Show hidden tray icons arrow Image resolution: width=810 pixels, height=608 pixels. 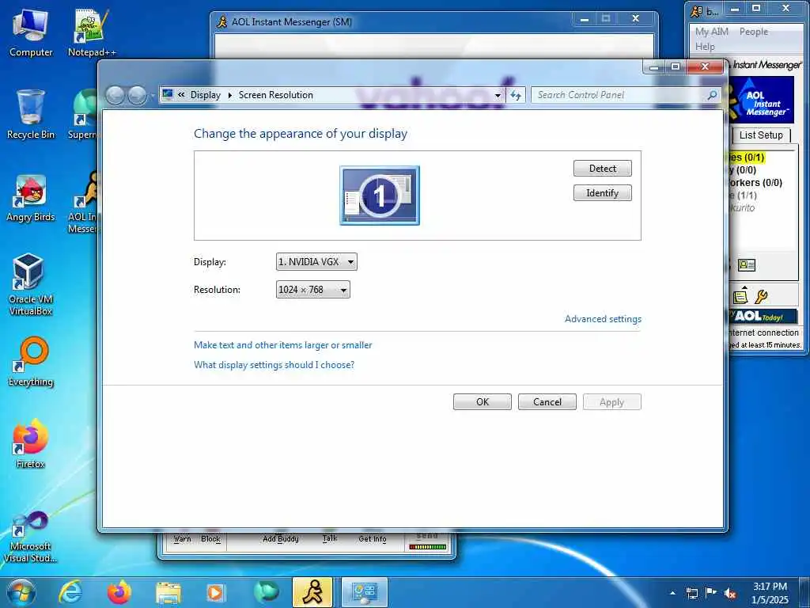672,593
